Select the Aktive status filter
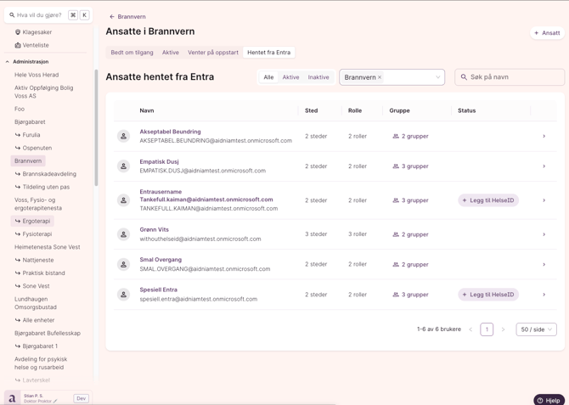 pyautogui.click(x=290, y=77)
